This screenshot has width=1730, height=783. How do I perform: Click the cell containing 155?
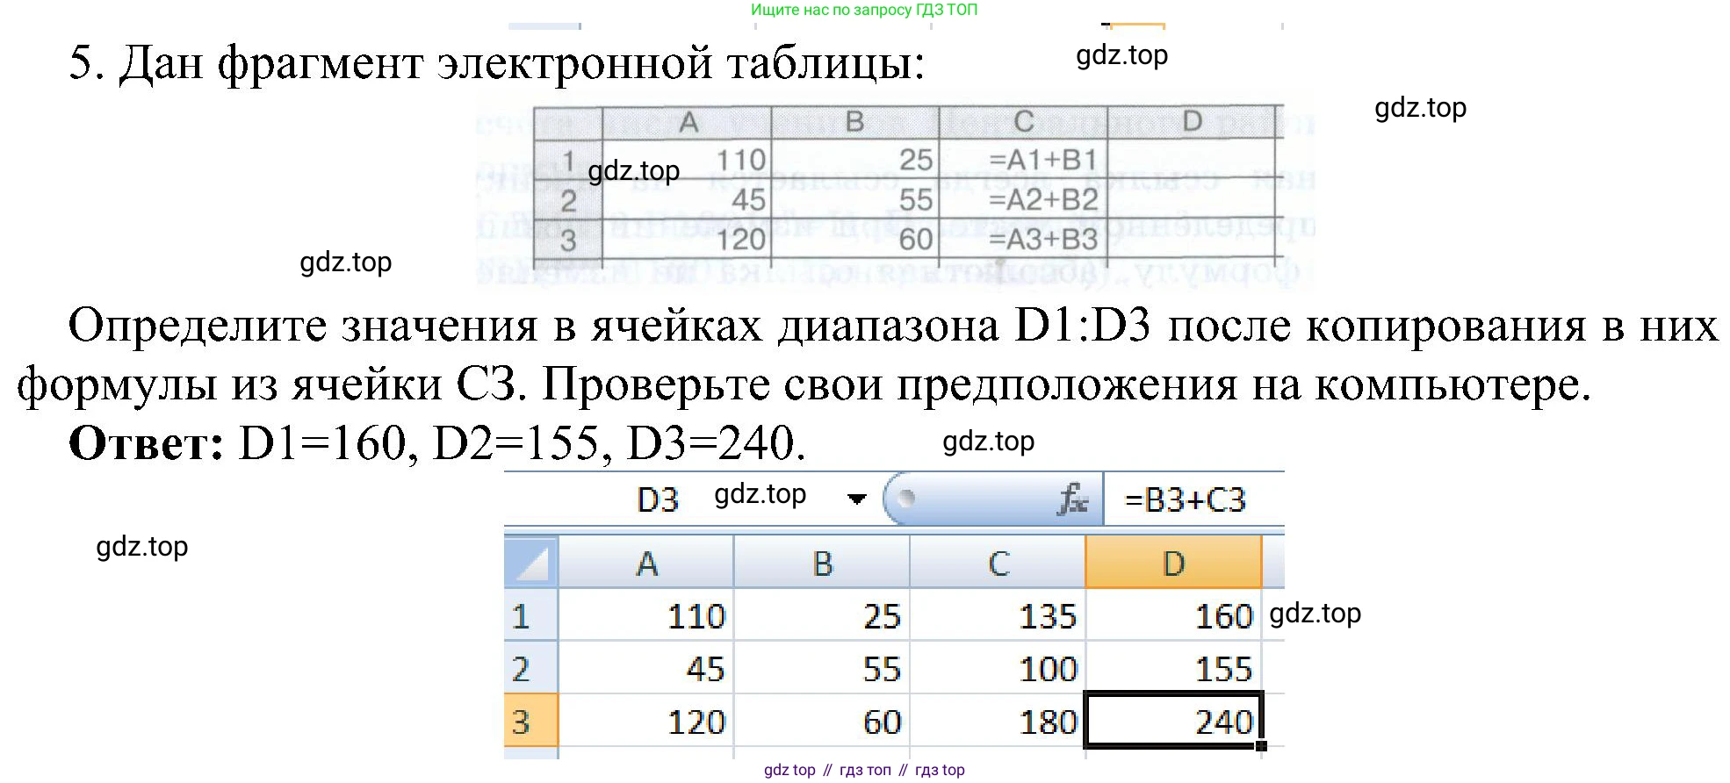1173,668
